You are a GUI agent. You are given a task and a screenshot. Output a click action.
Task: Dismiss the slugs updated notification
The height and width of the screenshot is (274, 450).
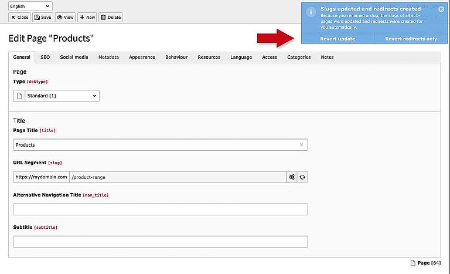[441, 9]
